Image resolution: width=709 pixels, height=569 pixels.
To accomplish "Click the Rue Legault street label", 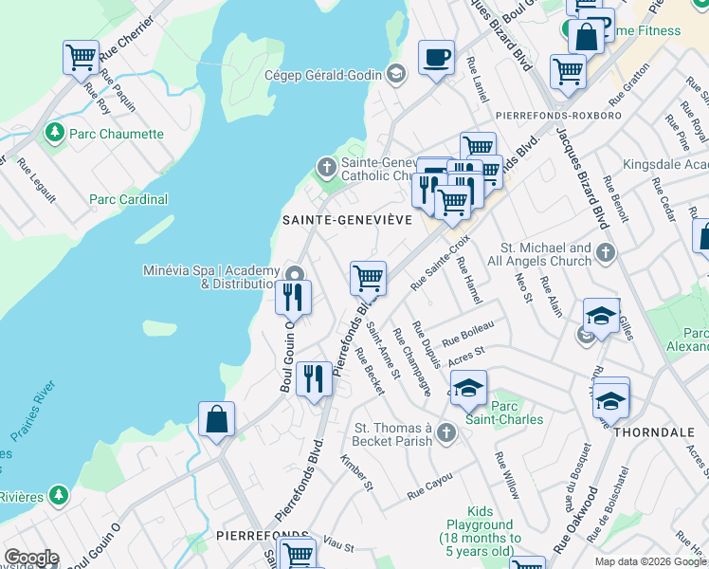I will point(37,180).
